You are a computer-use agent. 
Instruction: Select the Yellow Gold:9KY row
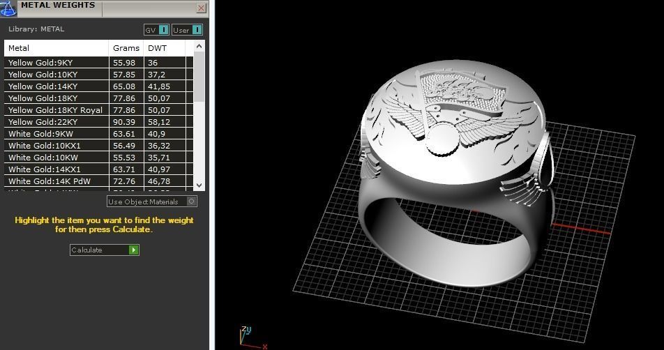click(98, 63)
